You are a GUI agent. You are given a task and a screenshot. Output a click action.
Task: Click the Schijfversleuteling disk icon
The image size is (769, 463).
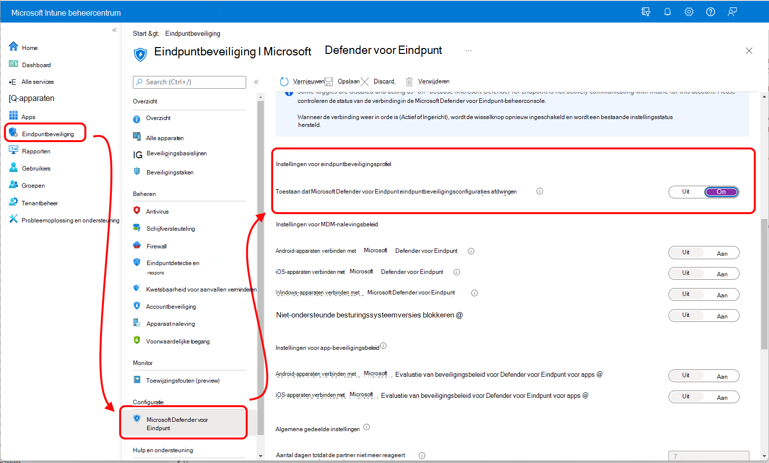(137, 228)
